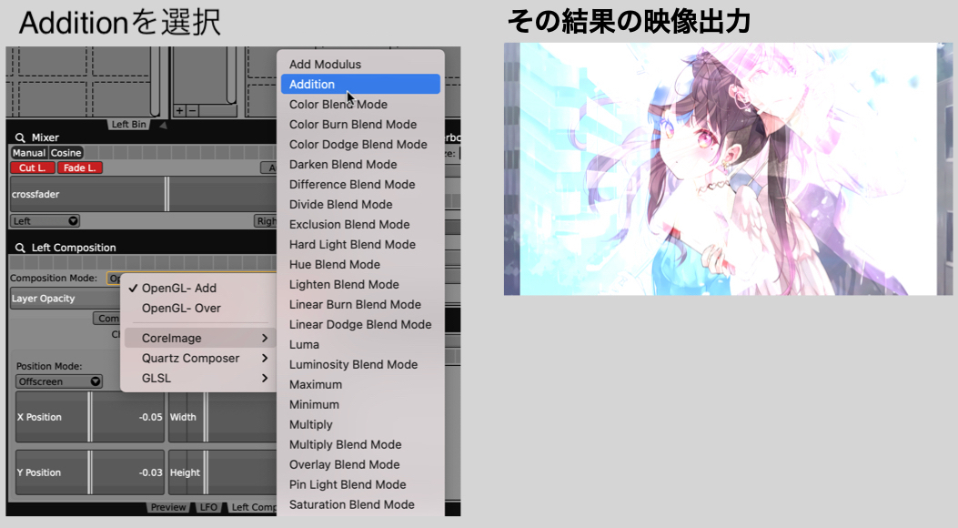This screenshot has width=958, height=528.
Task: Open the Left Comp tab
Action: click(252, 507)
